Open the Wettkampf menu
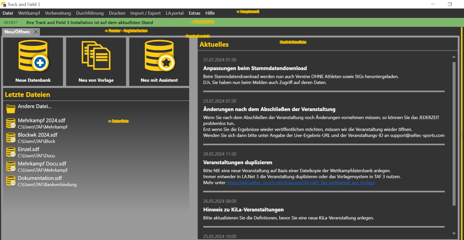Image resolution: width=464 pixels, height=240 pixels. tap(29, 13)
